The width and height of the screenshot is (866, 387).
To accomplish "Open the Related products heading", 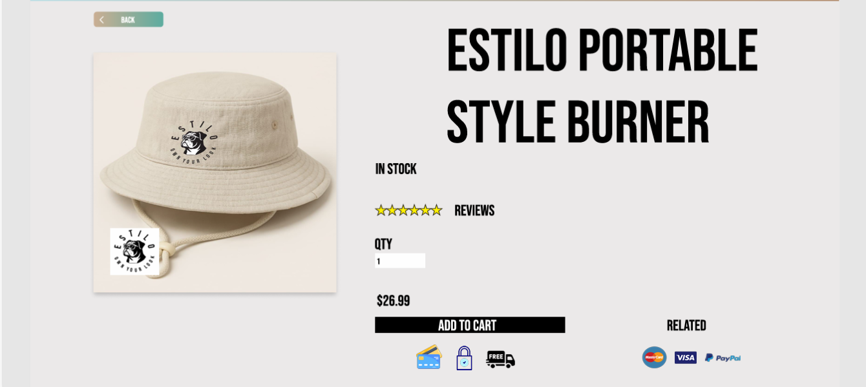I will (686, 326).
